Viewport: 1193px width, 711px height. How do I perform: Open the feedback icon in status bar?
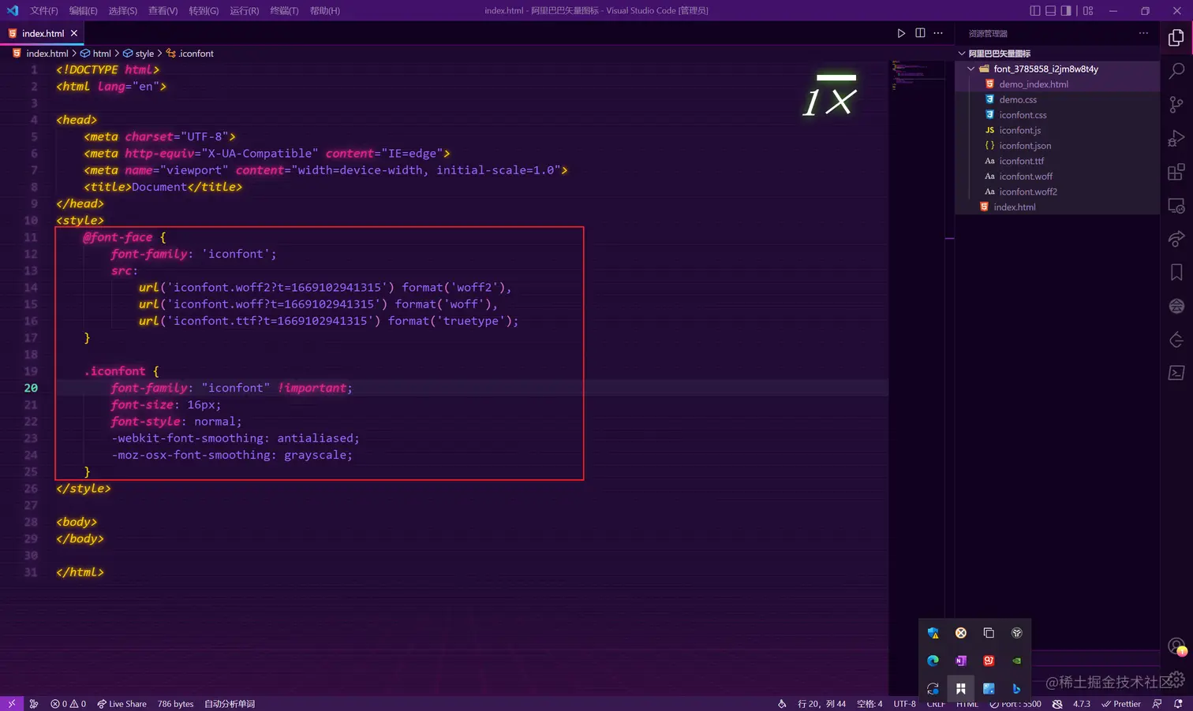(1157, 704)
